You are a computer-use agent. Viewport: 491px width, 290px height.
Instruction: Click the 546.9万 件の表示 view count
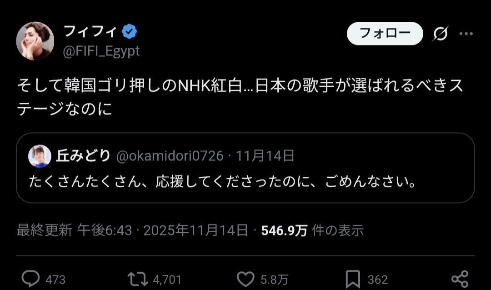(x=312, y=230)
